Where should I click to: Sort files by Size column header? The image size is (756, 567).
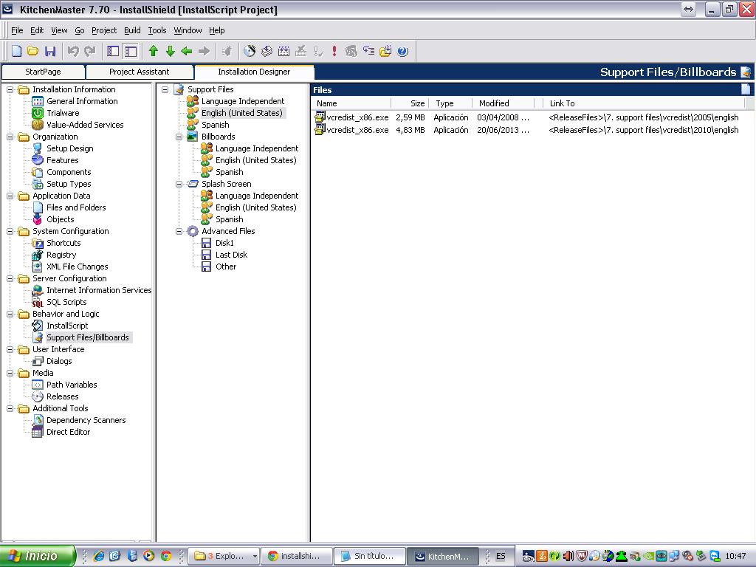tap(409, 103)
